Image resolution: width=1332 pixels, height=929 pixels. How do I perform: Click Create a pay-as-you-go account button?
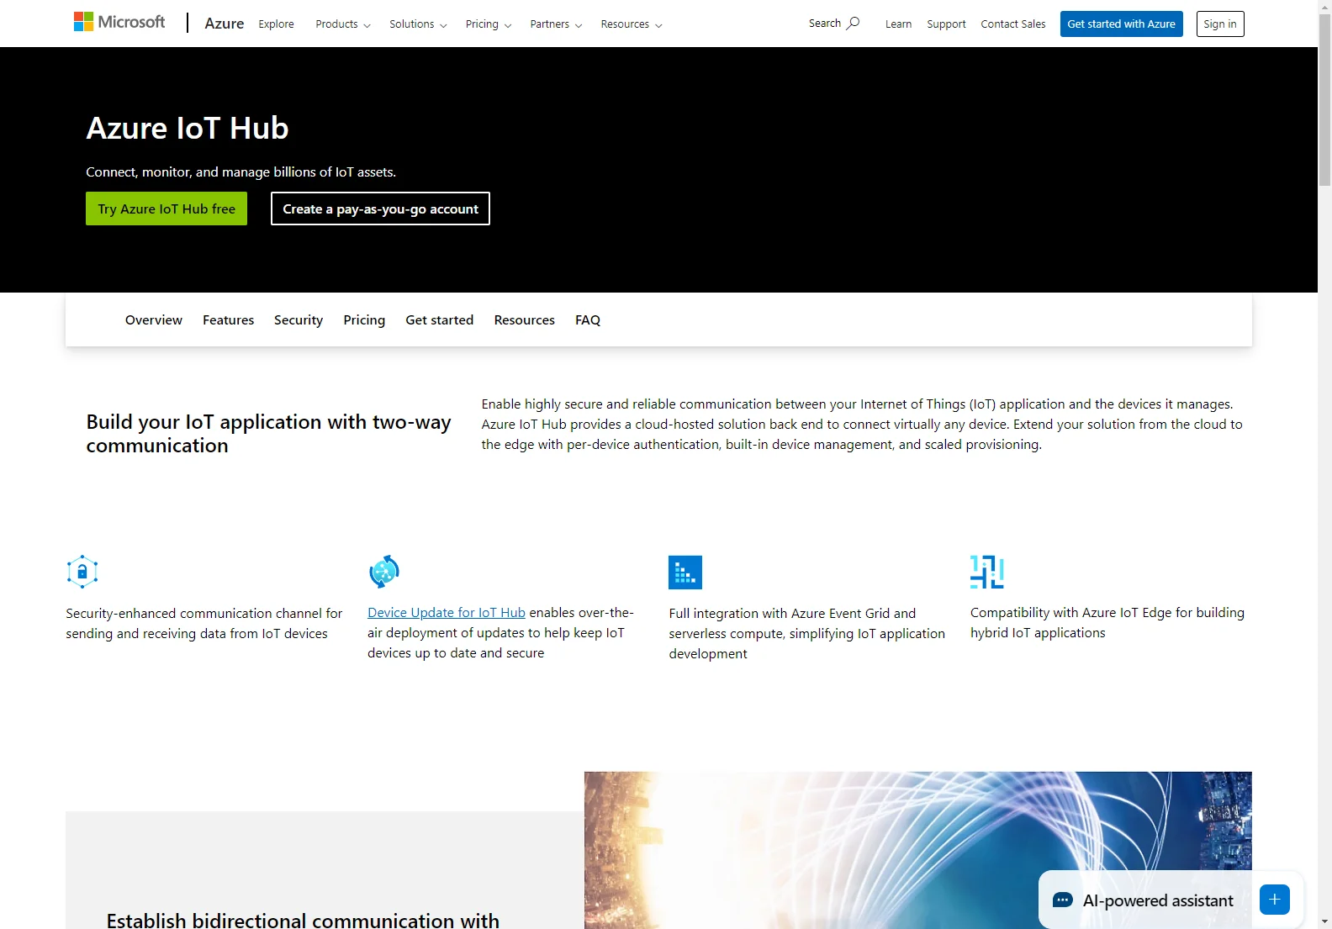pyautogui.click(x=380, y=208)
